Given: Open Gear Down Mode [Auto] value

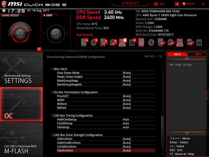Looking at the screenshot, I should 127,73.
